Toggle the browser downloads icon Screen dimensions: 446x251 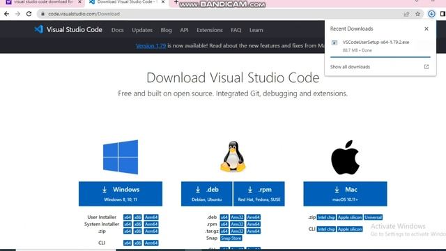(x=431, y=14)
